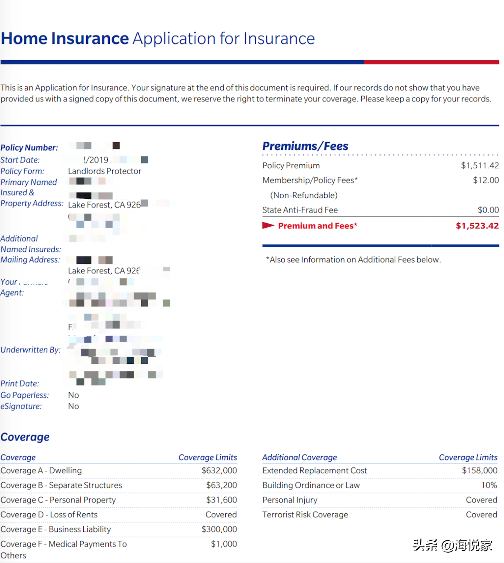Click the No value next to eSignature

point(73,406)
